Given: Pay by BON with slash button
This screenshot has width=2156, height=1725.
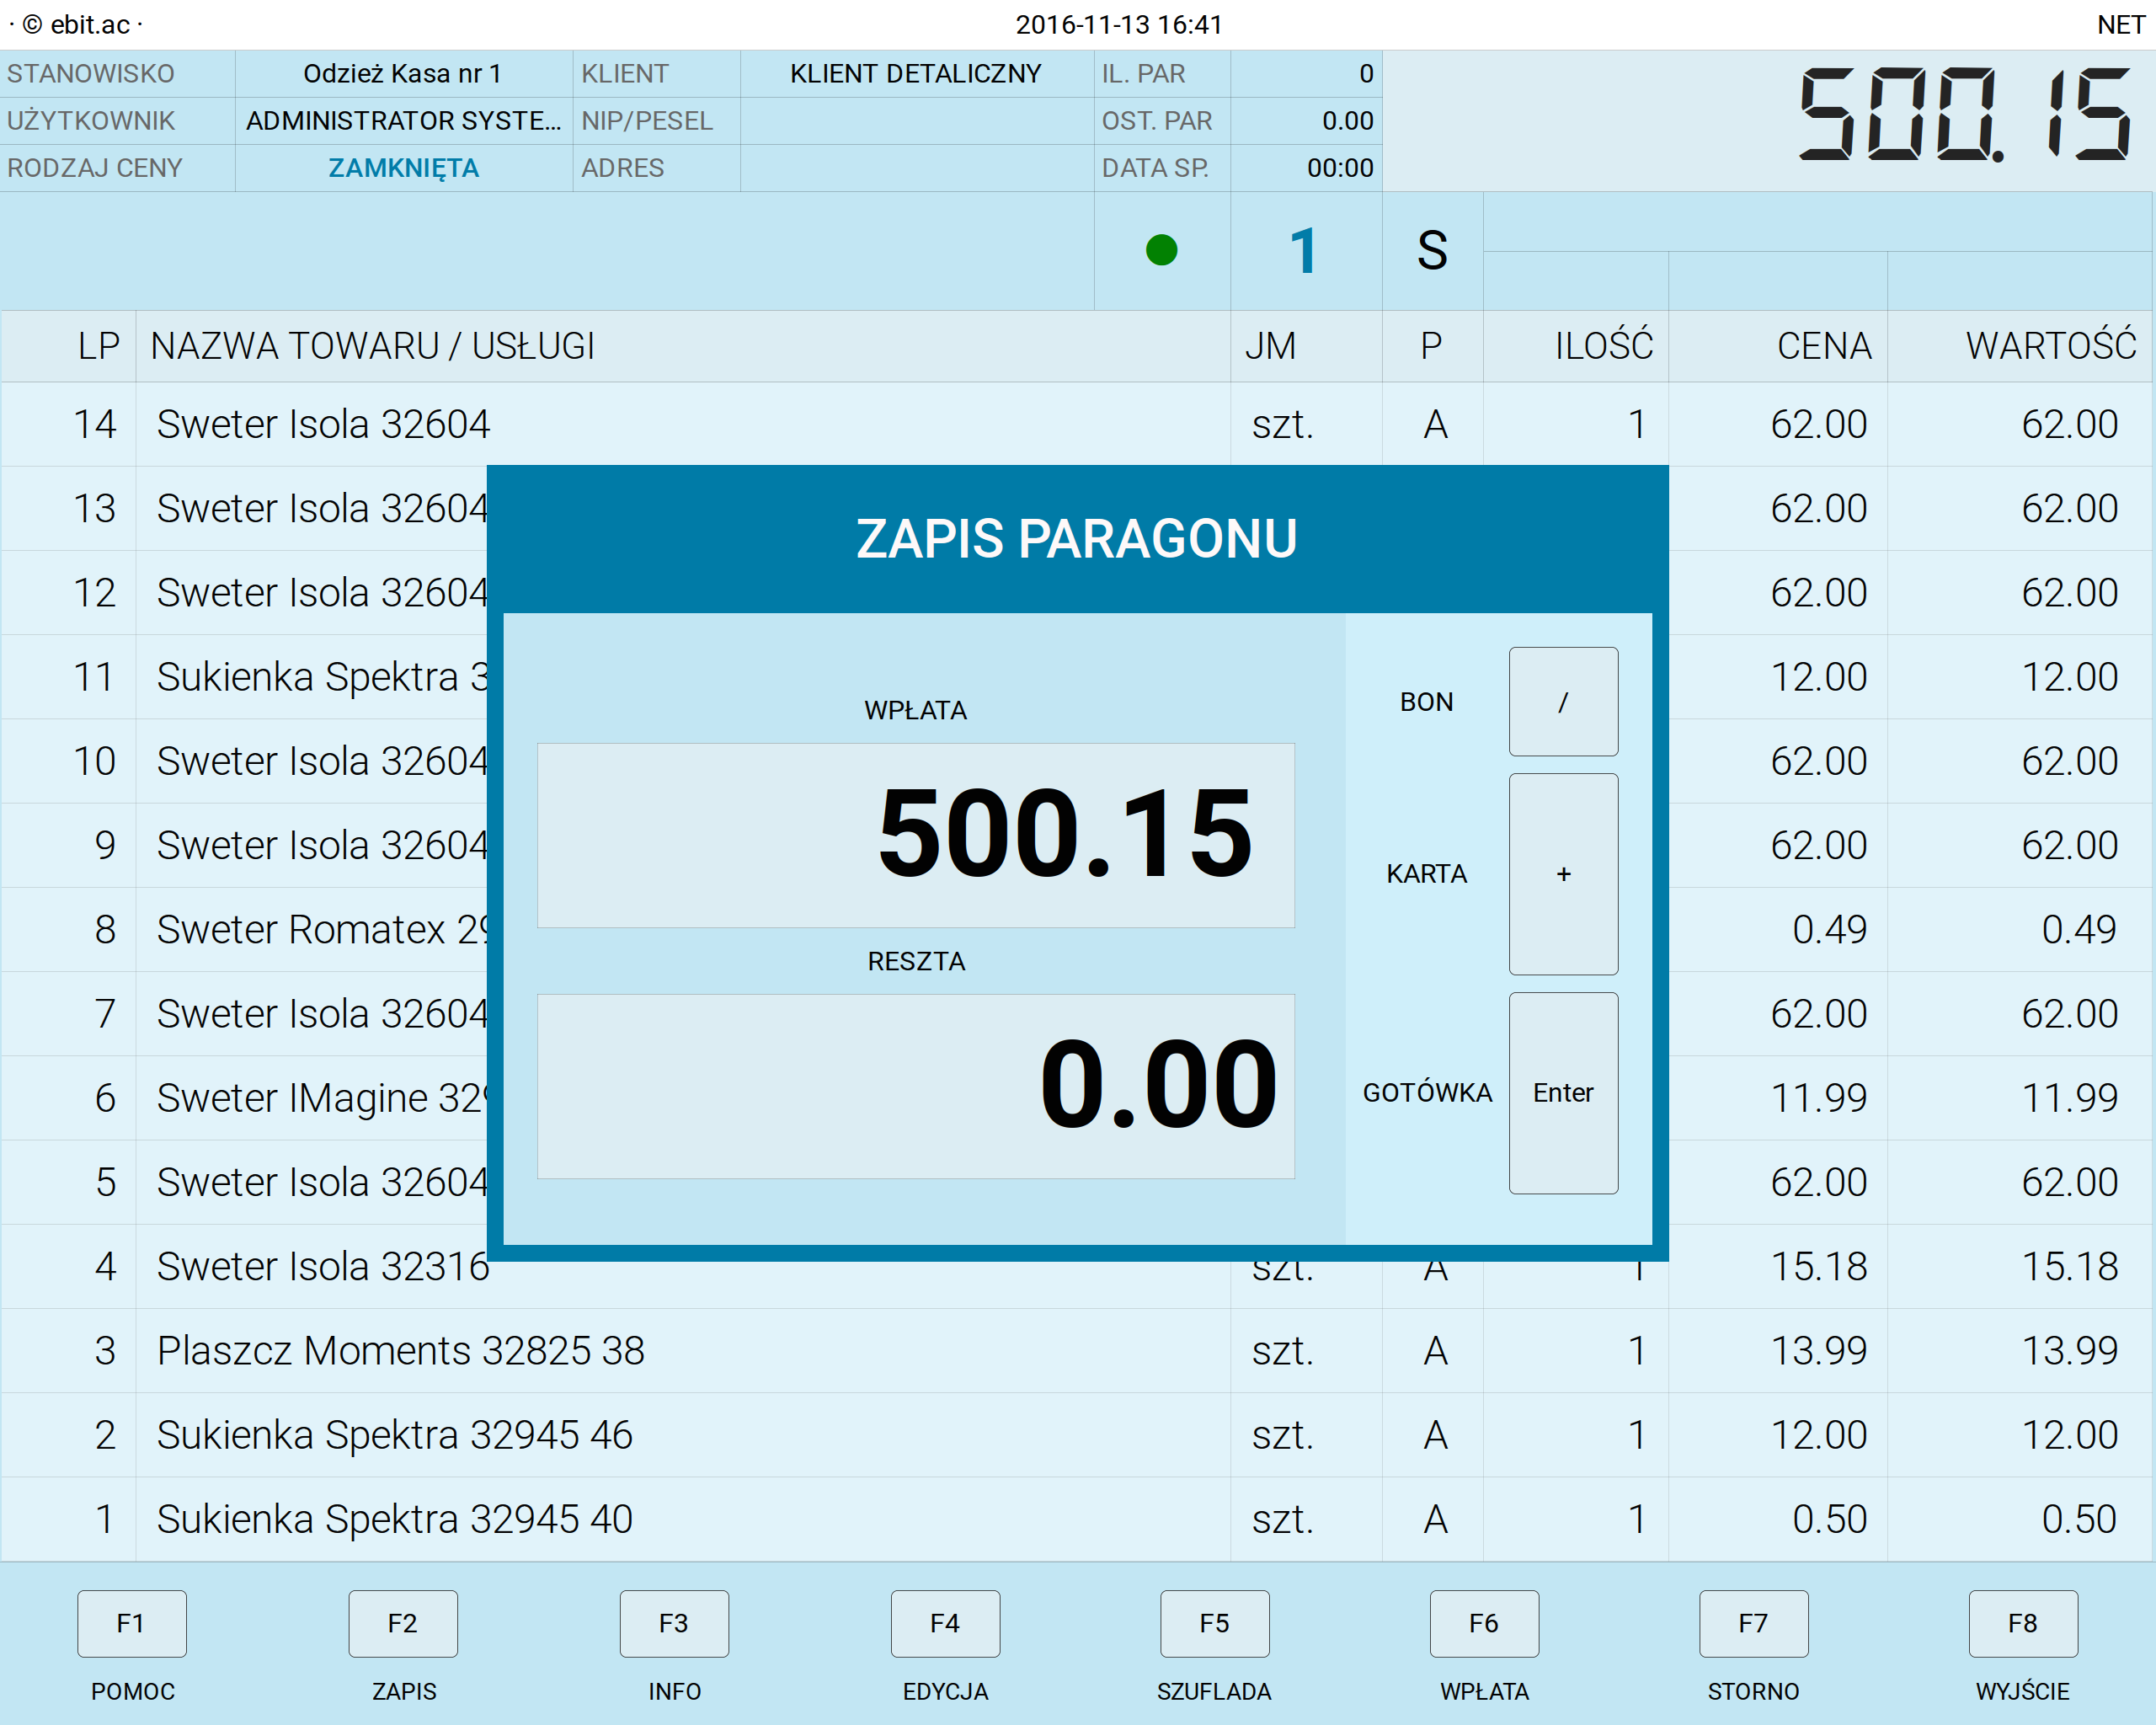Looking at the screenshot, I should (x=1563, y=702).
